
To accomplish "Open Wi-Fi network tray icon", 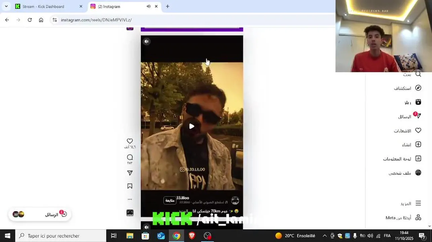I will (378, 236).
